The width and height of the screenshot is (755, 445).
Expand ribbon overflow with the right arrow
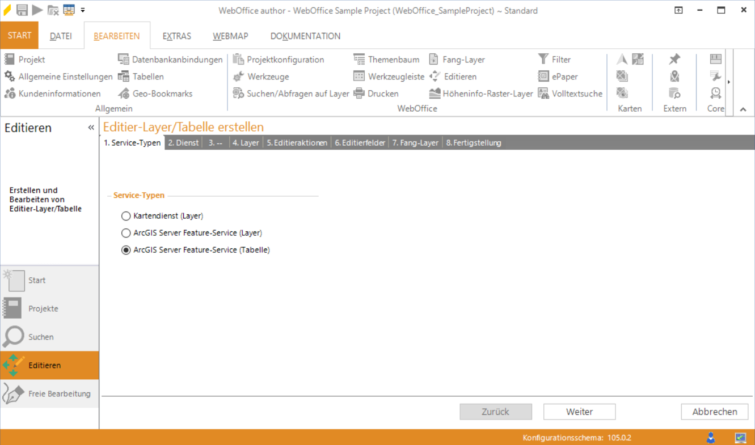[729, 82]
